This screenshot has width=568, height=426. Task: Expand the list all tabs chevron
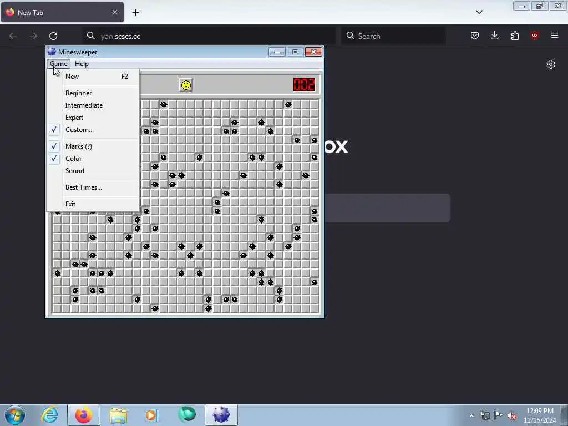[479, 12]
